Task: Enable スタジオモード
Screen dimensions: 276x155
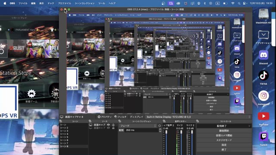Action: click(224, 140)
